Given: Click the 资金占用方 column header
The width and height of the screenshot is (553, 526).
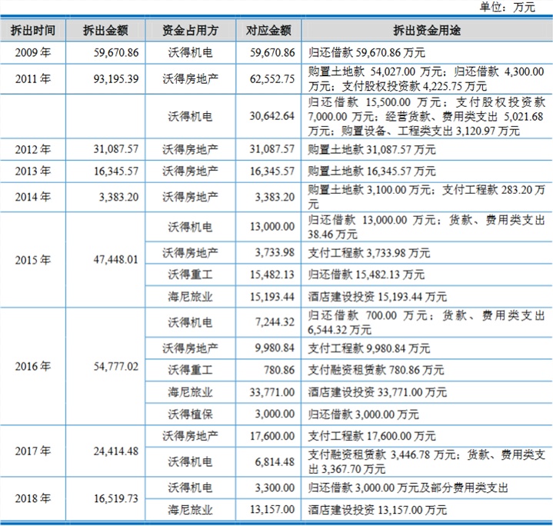Looking at the screenshot, I should [x=191, y=30].
